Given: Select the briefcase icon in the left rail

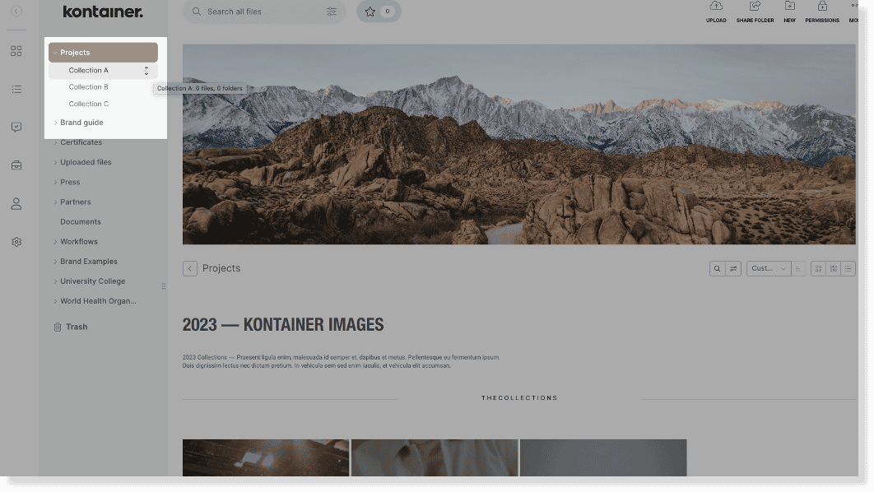Looking at the screenshot, I should (16, 165).
